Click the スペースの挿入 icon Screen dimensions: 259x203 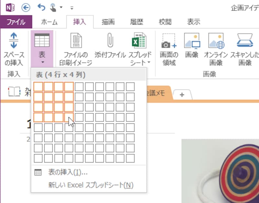14,41
